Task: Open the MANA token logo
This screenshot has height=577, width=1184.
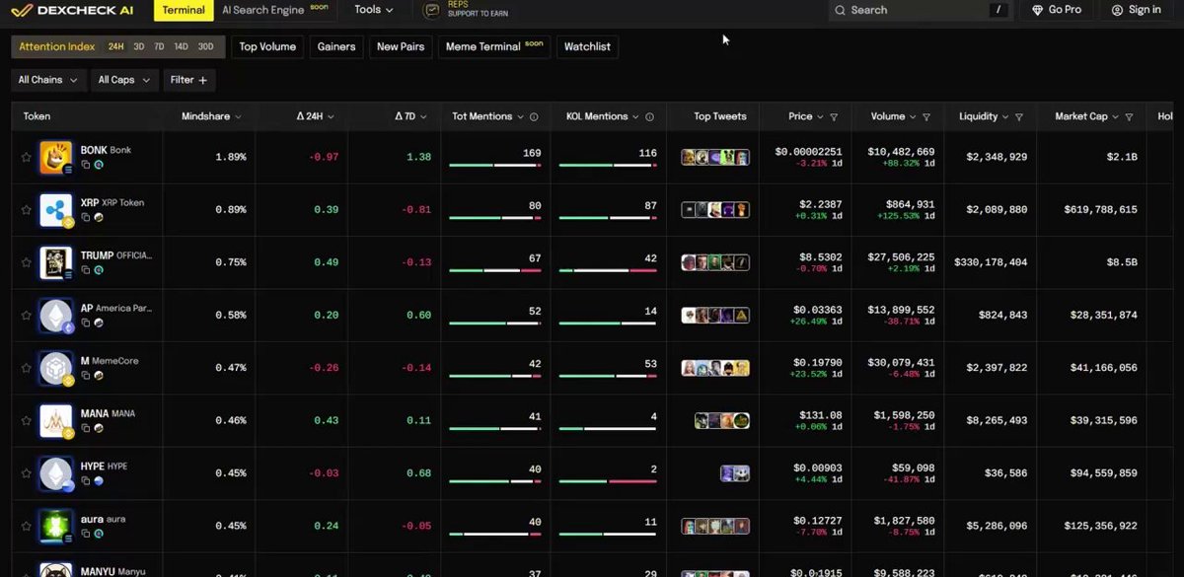Action: pos(55,420)
